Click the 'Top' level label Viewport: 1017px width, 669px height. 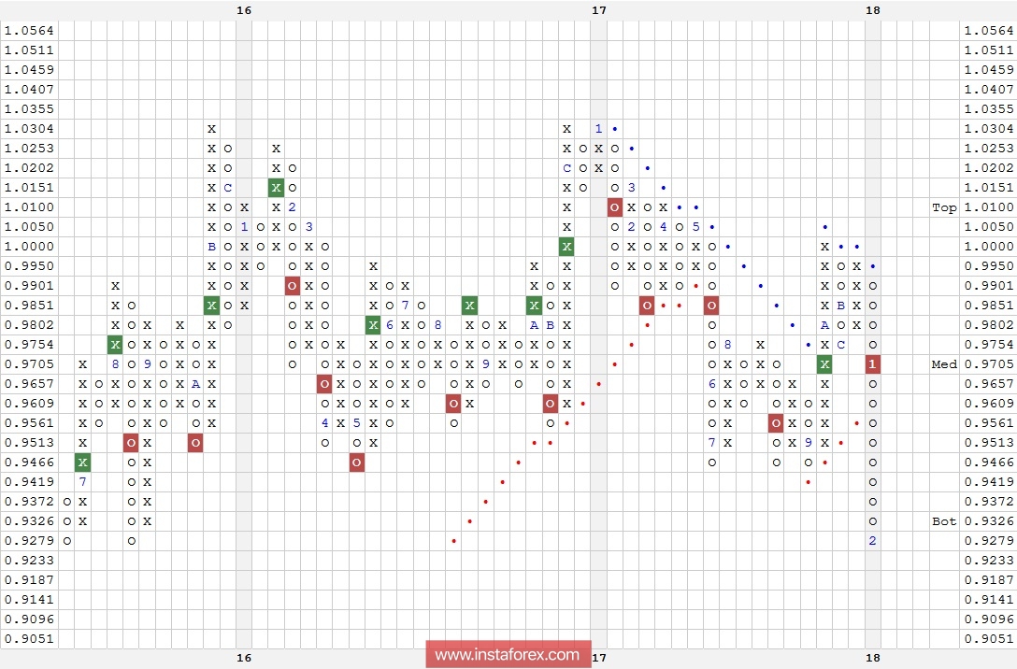(x=944, y=207)
